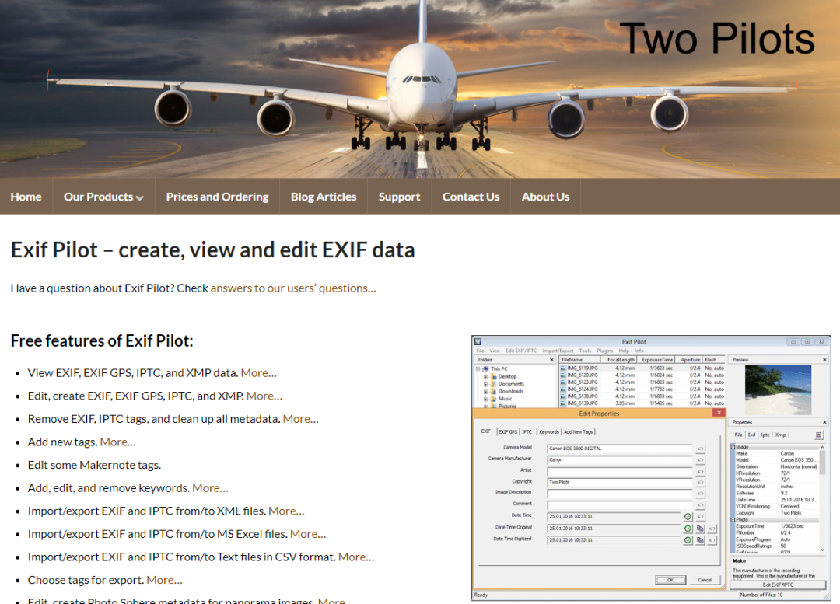Select Contact Us in the navigation bar

(471, 197)
